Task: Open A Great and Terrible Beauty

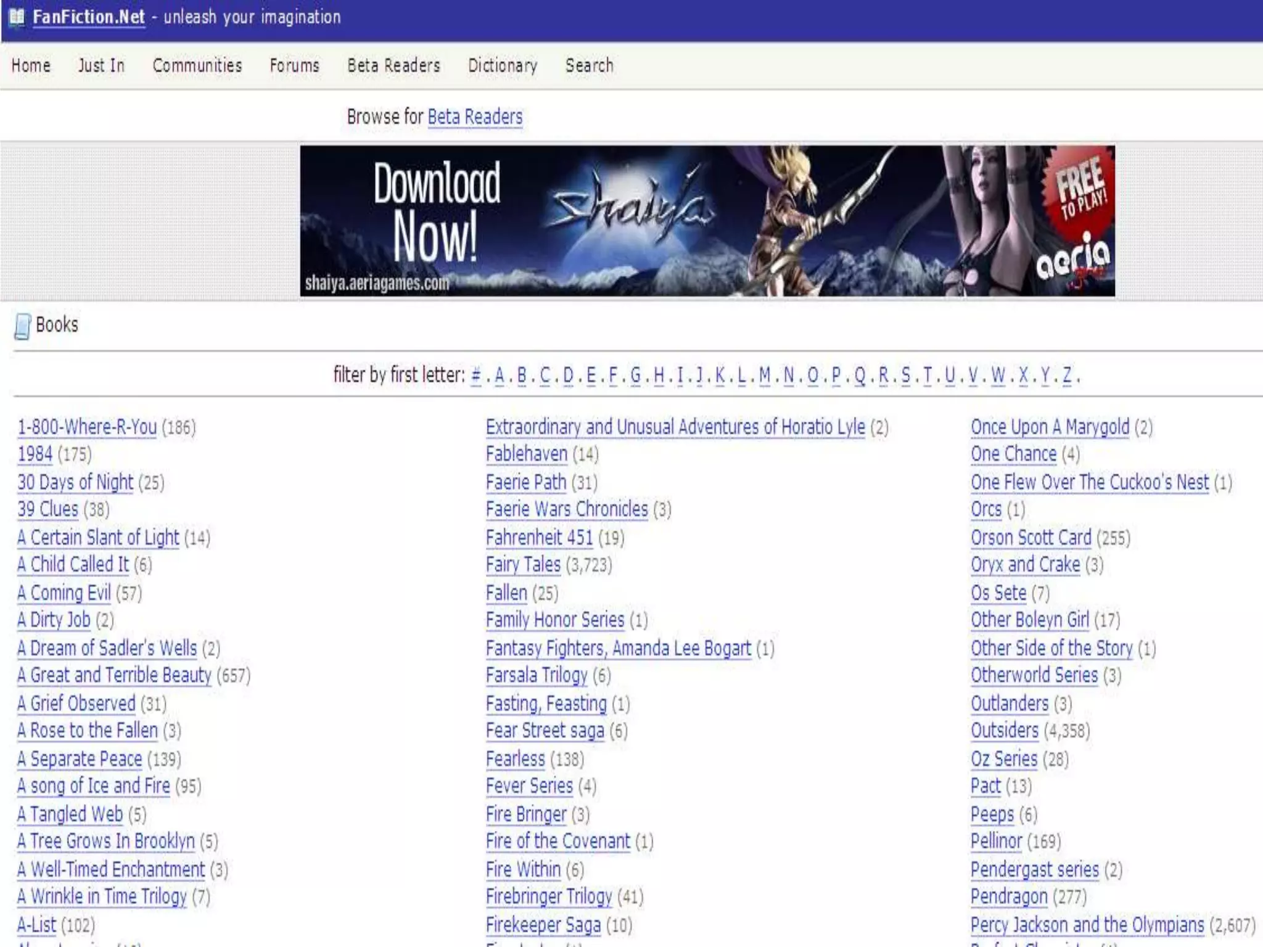Action: pos(114,675)
